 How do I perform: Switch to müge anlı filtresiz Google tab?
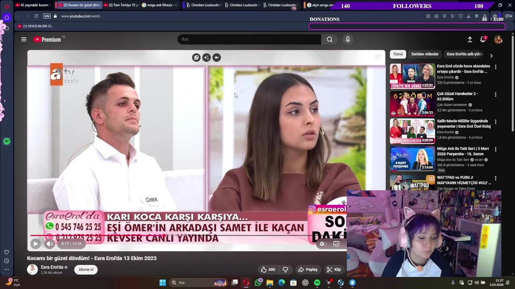(159, 5)
